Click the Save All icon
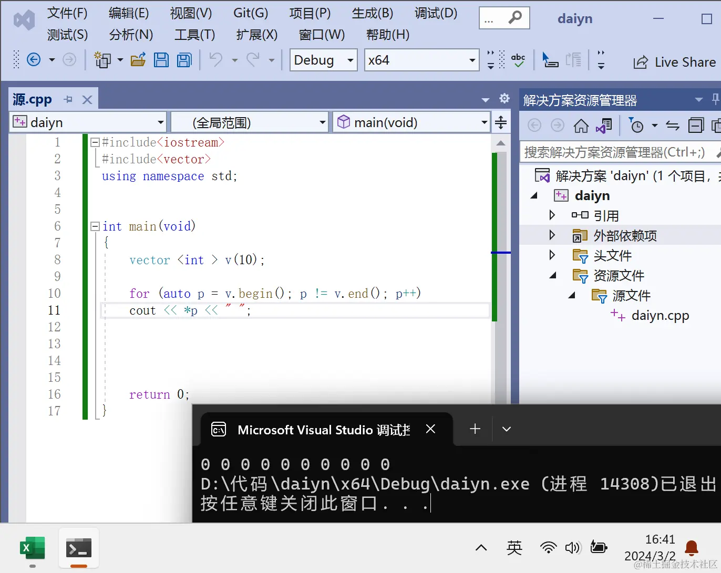 [x=184, y=60]
